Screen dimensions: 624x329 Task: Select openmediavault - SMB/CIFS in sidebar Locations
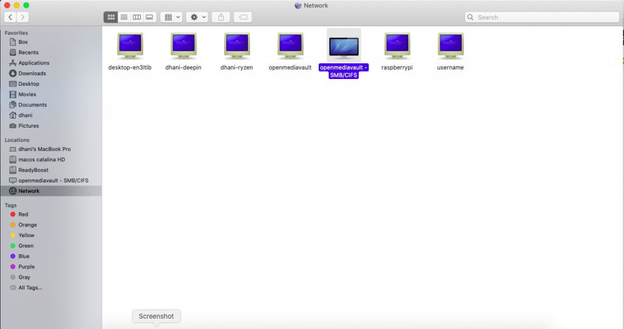tap(51, 181)
